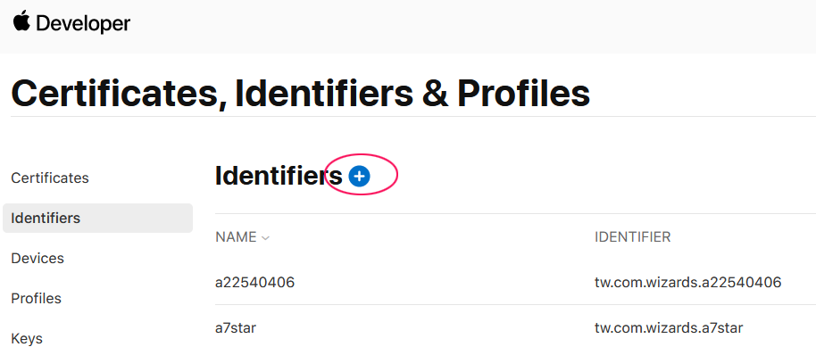Sort by the NAME column header
Viewport: 816px width, 347px height.
click(237, 237)
